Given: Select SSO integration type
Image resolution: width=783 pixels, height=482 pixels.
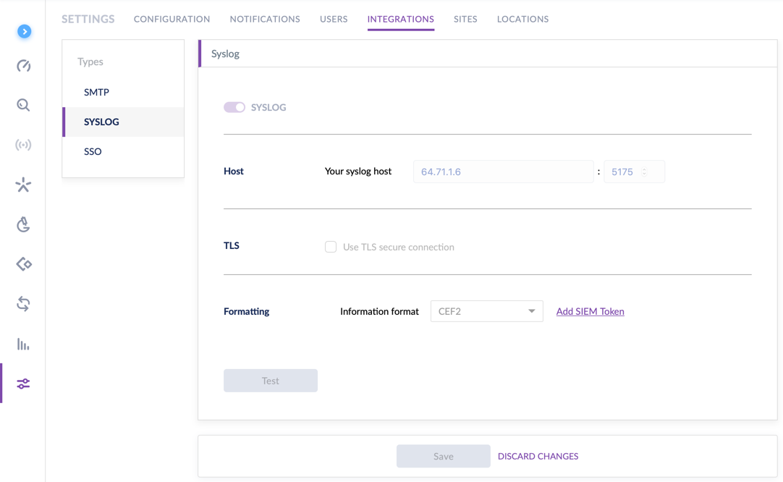Looking at the screenshot, I should coord(93,151).
